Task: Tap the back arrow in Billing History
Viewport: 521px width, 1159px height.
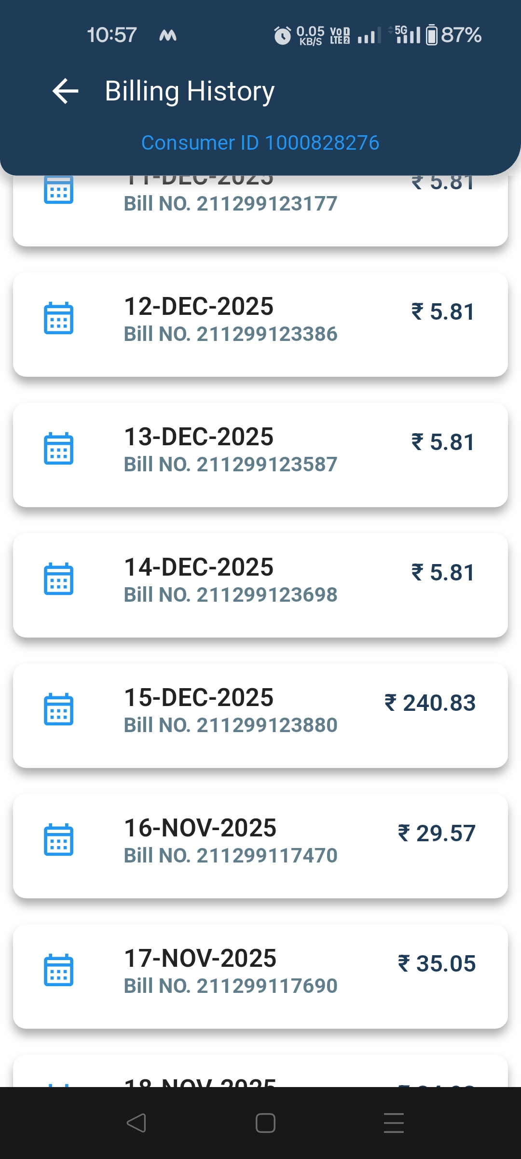Action: click(66, 91)
